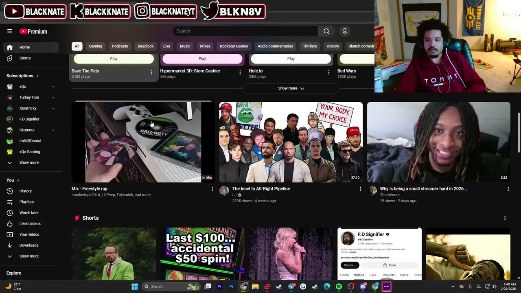Play Save The Pets game
Viewport: 521px width, 293px height.
pyautogui.click(x=114, y=59)
